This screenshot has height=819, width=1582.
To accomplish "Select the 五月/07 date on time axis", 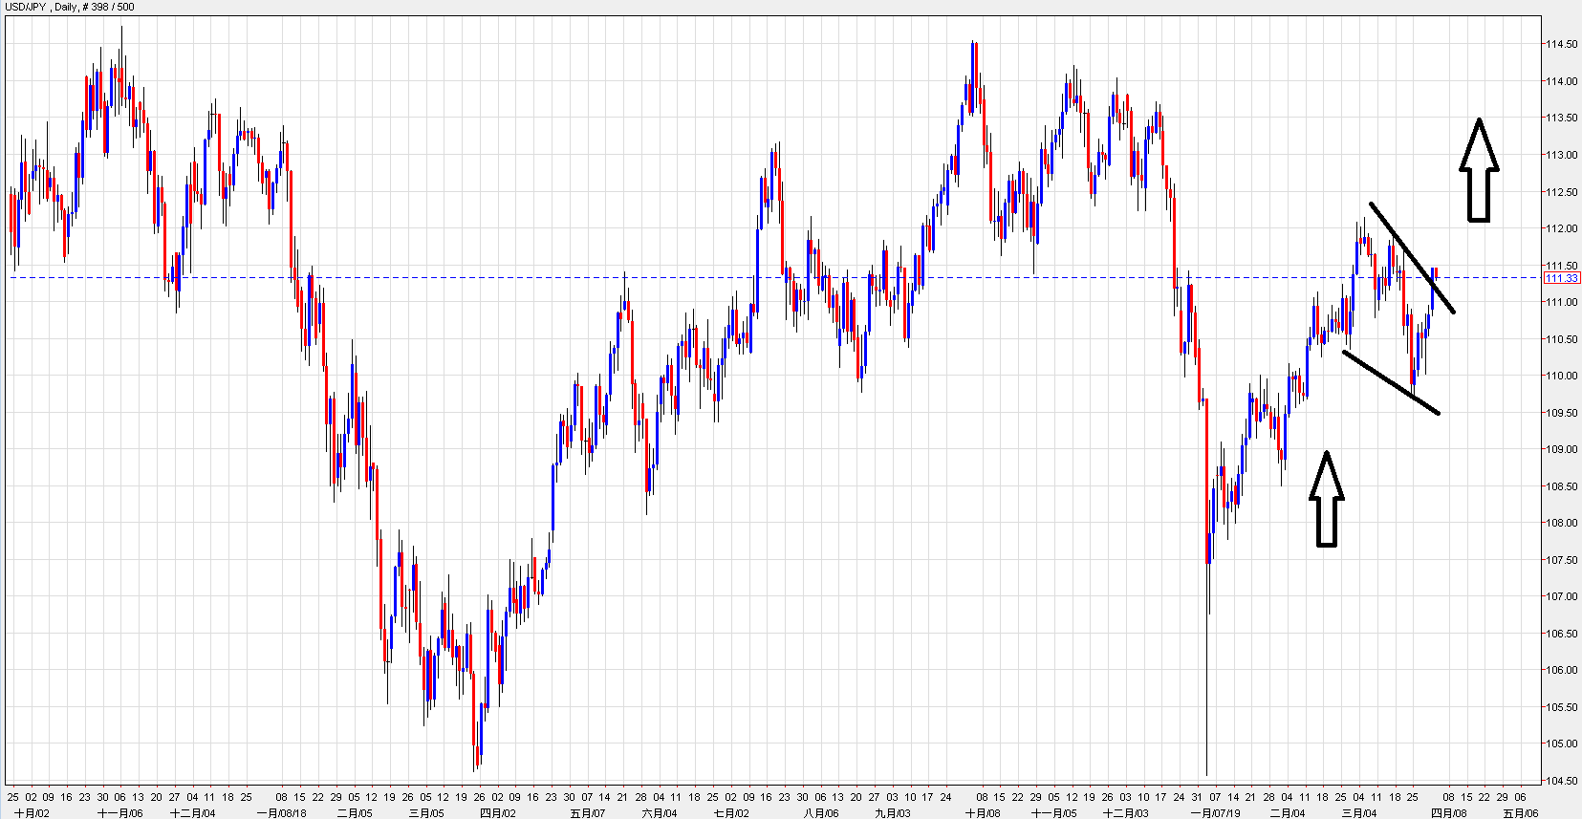I will 587,813.
